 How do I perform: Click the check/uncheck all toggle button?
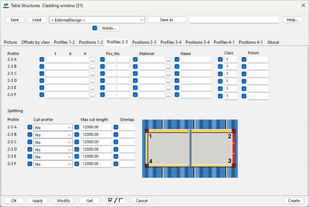(116, 201)
